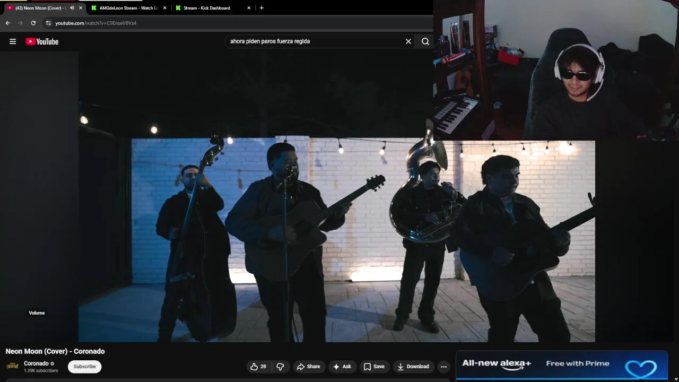Open more actions three-dot menu

point(444,367)
